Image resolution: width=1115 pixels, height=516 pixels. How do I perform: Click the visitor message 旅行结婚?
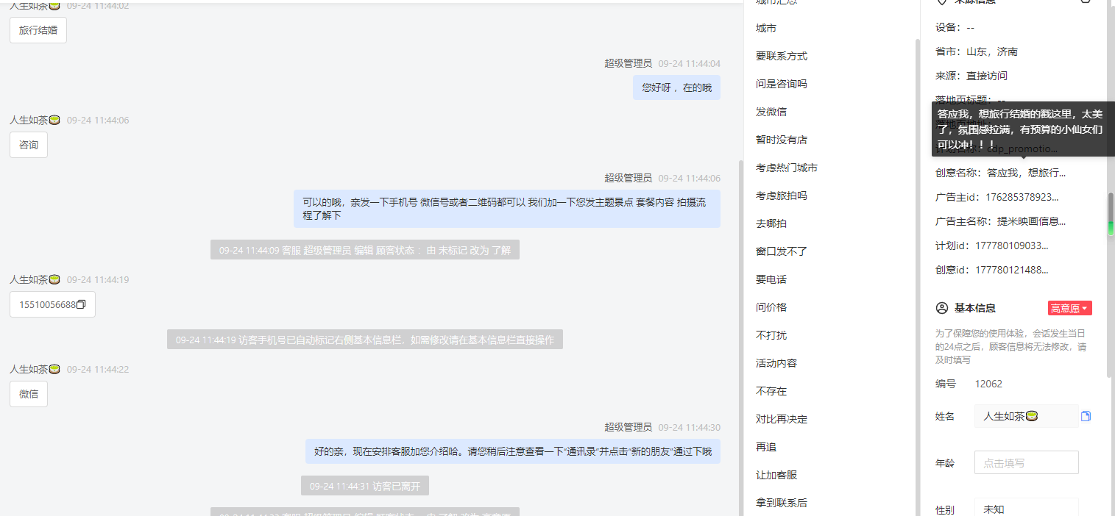point(38,31)
